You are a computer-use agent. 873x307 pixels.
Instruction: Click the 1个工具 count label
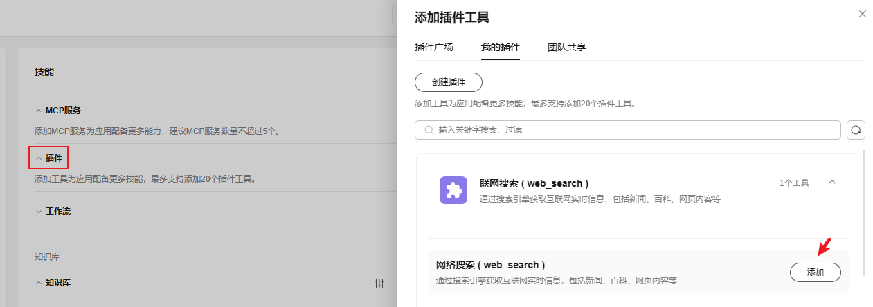click(x=794, y=183)
